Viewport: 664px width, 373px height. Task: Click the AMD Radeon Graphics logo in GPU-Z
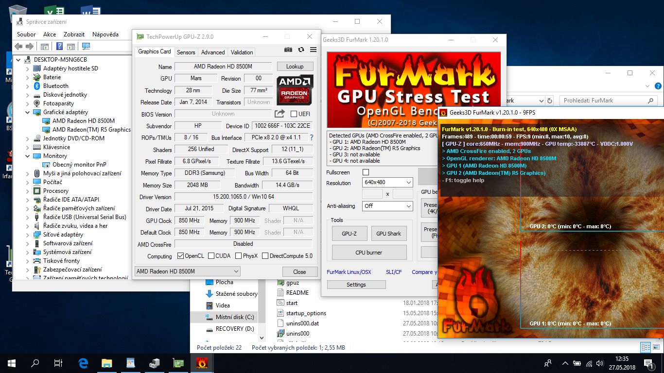pyautogui.click(x=295, y=89)
